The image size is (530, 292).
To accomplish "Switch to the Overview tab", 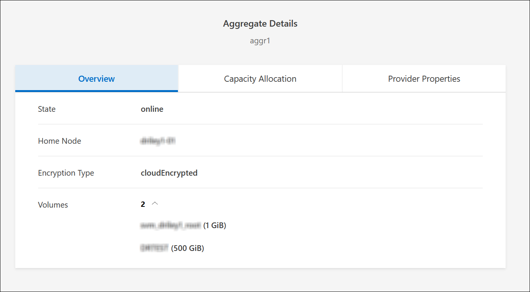I will pos(96,79).
